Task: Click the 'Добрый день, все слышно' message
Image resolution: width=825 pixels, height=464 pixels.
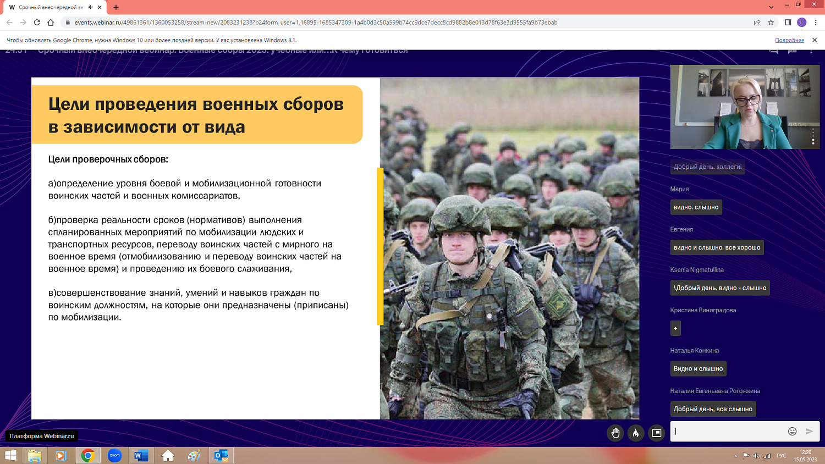Action: 713,409
